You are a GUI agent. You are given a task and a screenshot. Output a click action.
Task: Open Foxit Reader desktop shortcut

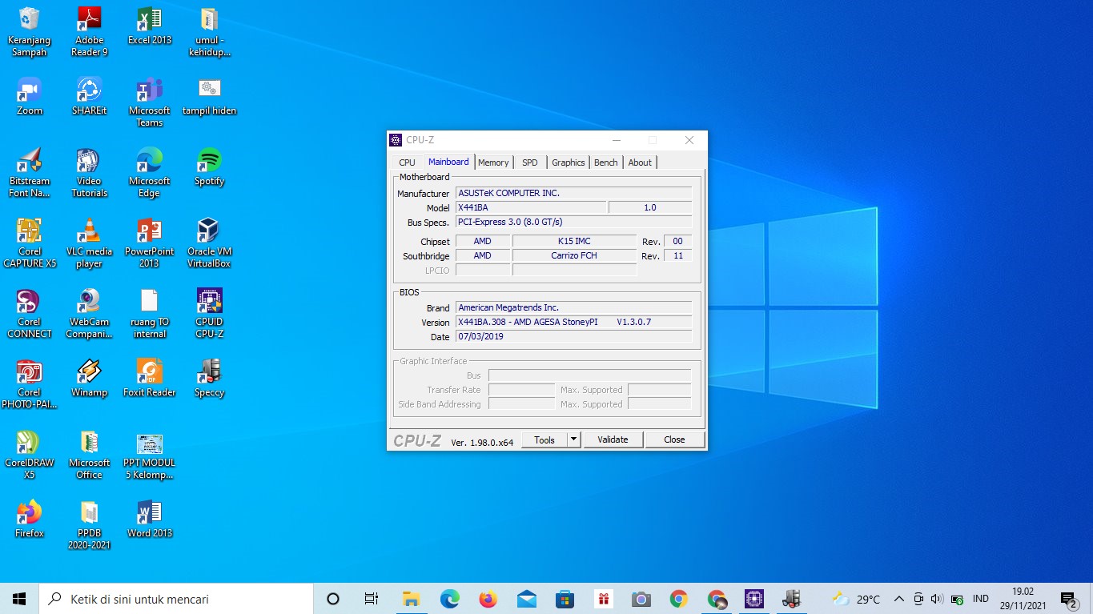tap(150, 378)
